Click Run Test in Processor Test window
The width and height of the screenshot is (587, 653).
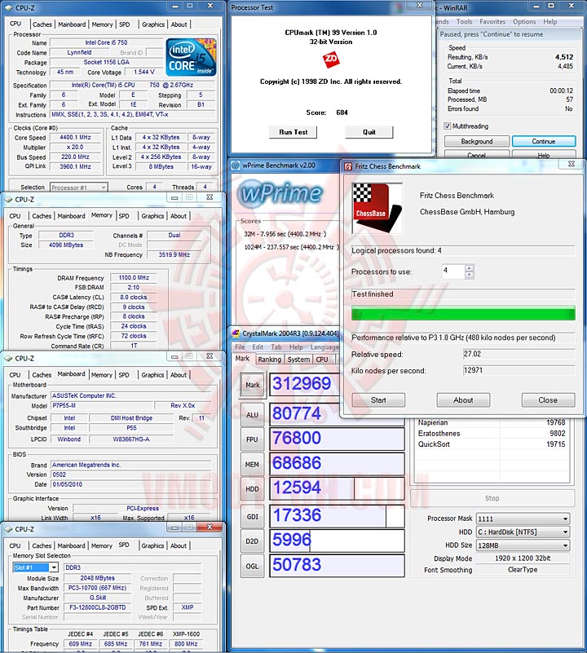[x=293, y=132]
